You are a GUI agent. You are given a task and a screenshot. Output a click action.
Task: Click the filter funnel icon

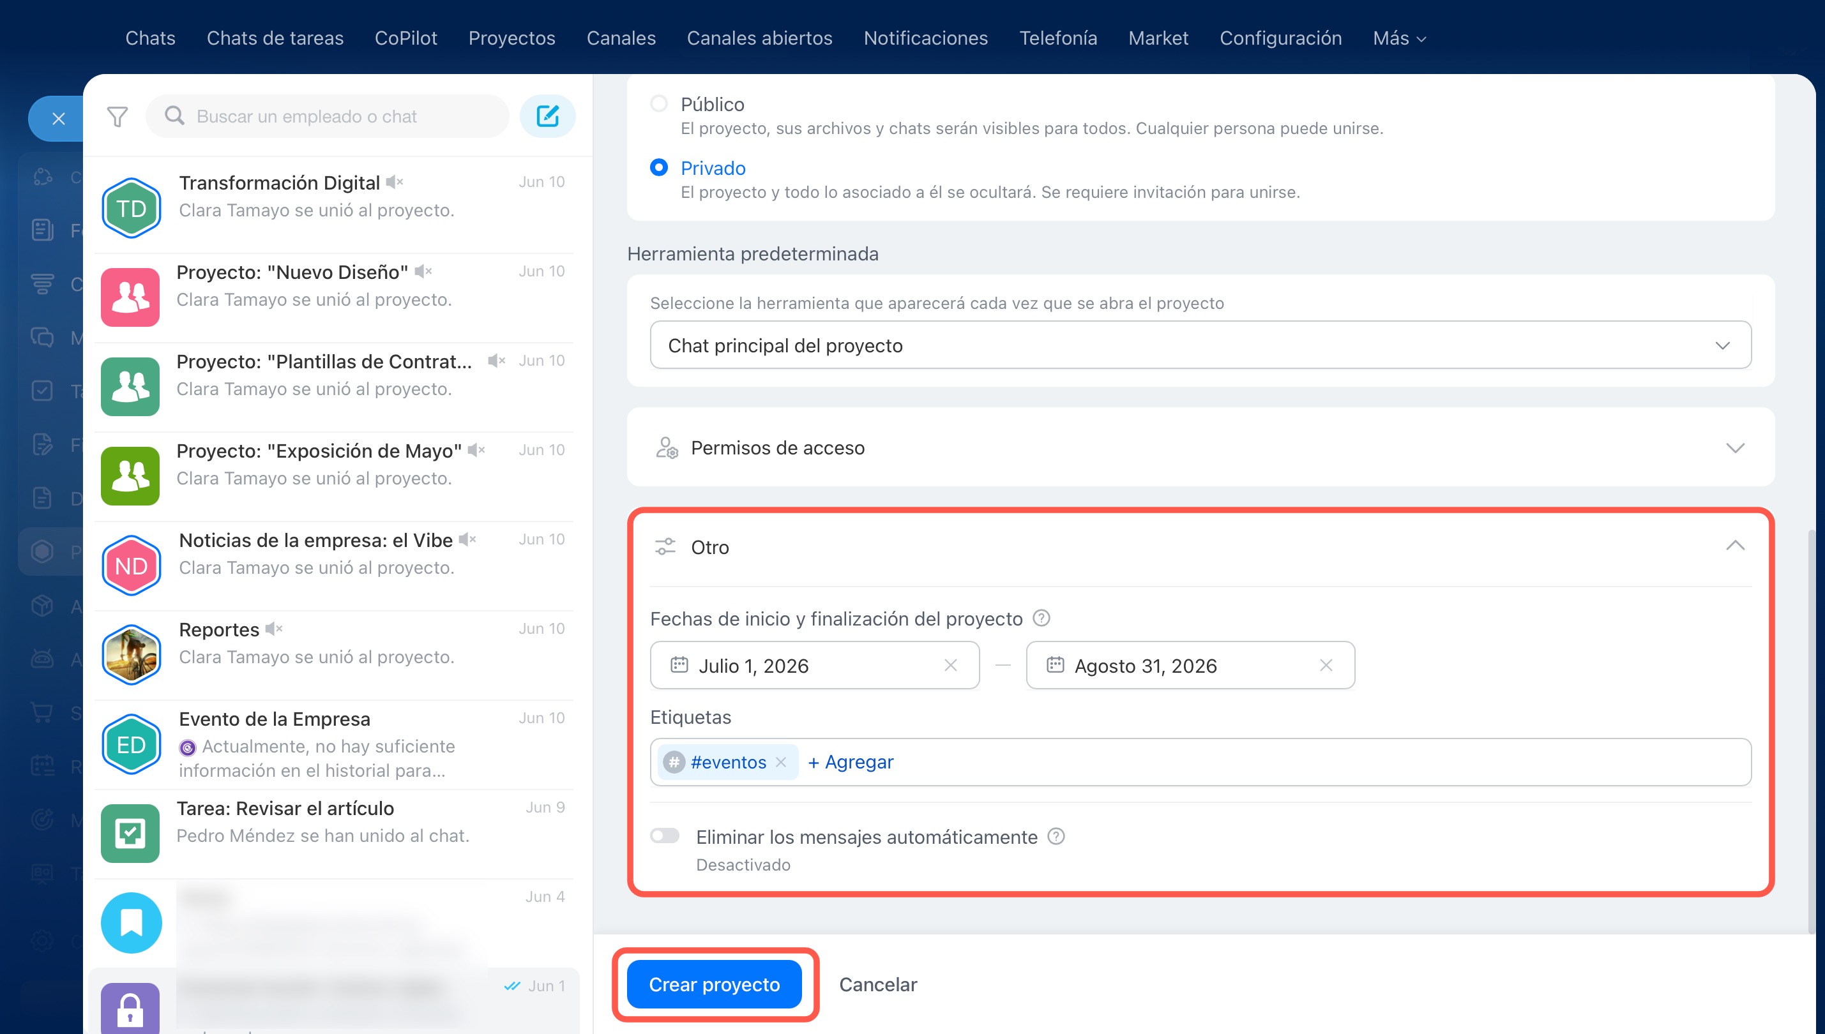pos(117,116)
